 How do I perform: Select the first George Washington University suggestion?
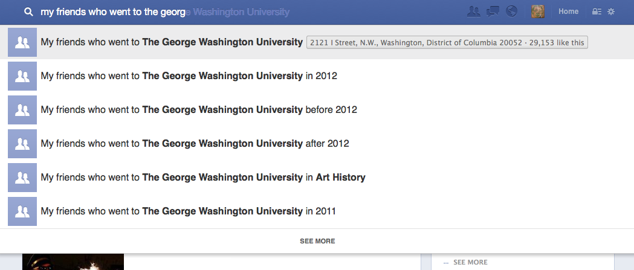[317, 42]
